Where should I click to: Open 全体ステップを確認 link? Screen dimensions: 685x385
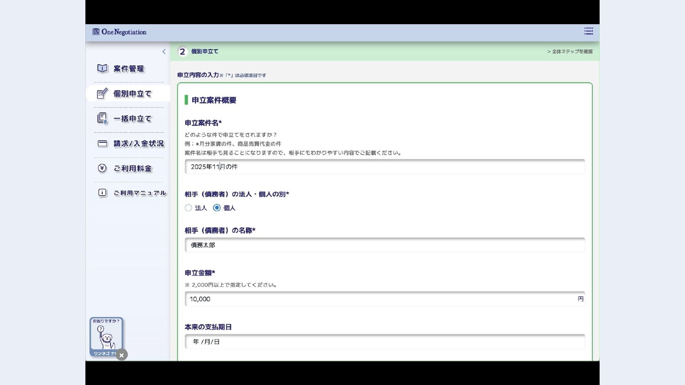click(570, 52)
